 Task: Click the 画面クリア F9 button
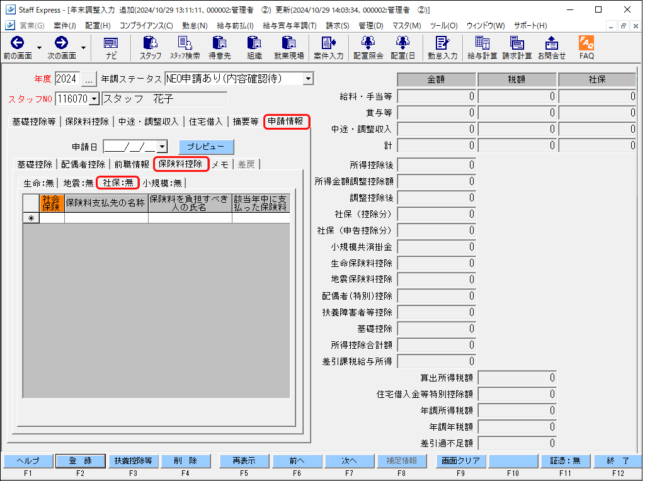460,461
